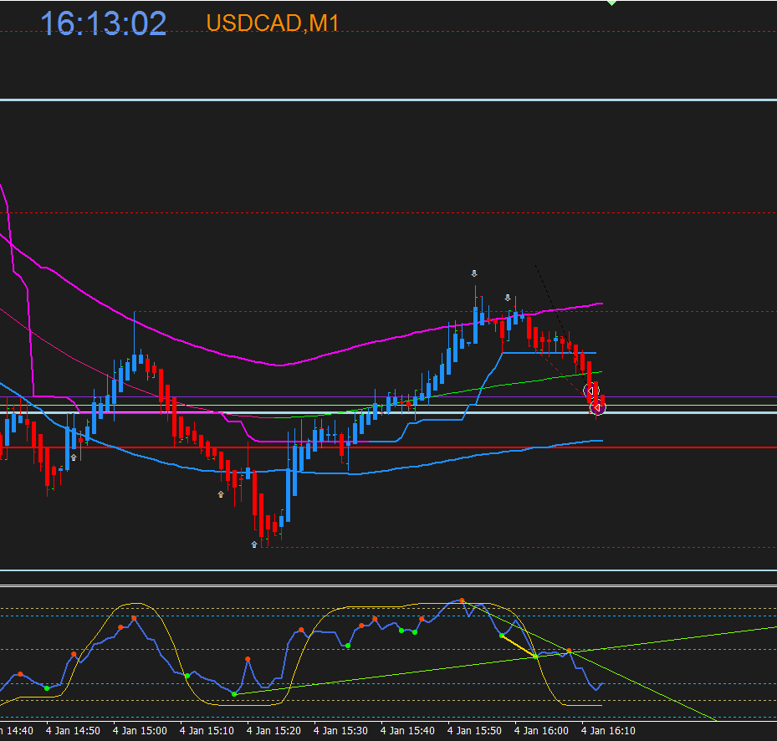
Task: Click the 4 Jan 15:20 time label
Action: 273,731
